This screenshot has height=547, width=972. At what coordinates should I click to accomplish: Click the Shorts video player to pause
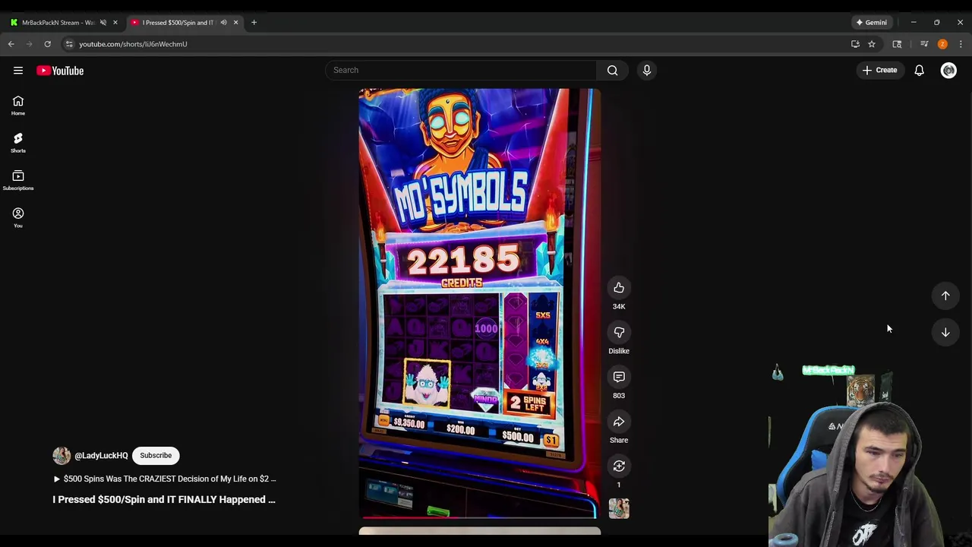click(479, 303)
